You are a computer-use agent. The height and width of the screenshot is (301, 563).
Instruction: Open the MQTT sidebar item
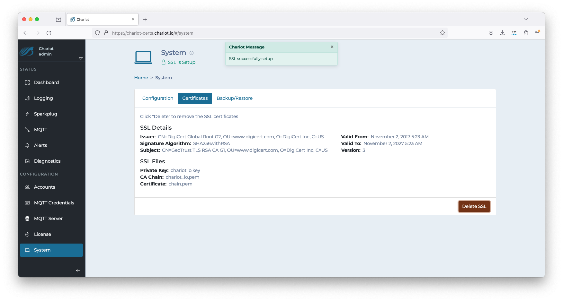click(x=51, y=130)
